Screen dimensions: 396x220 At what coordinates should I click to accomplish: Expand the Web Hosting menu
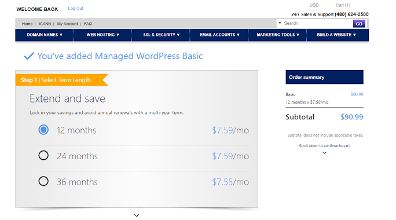102,35
